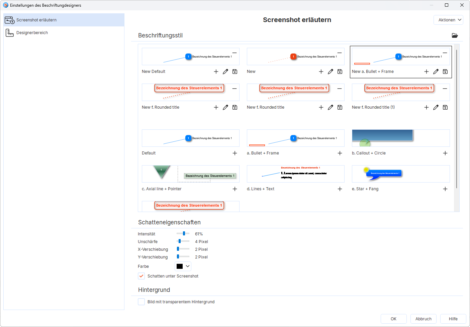Image resolution: width=470 pixels, height=327 pixels.
Task: Edit New f. Rounded title (1) with pencil icon
Action: click(436, 107)
